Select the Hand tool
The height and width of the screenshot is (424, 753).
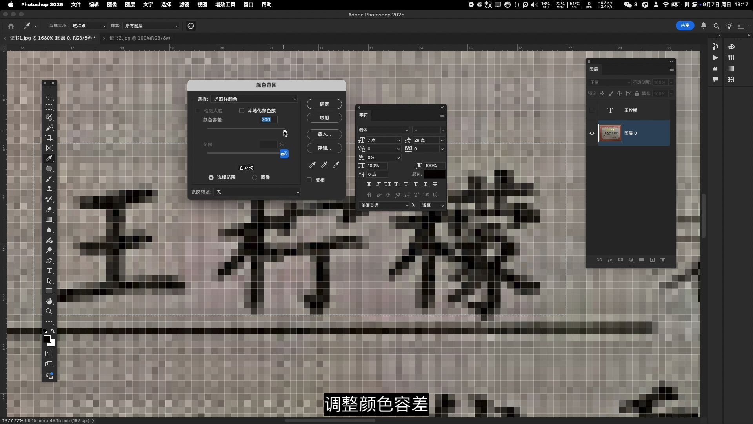[x=49, y=301]
